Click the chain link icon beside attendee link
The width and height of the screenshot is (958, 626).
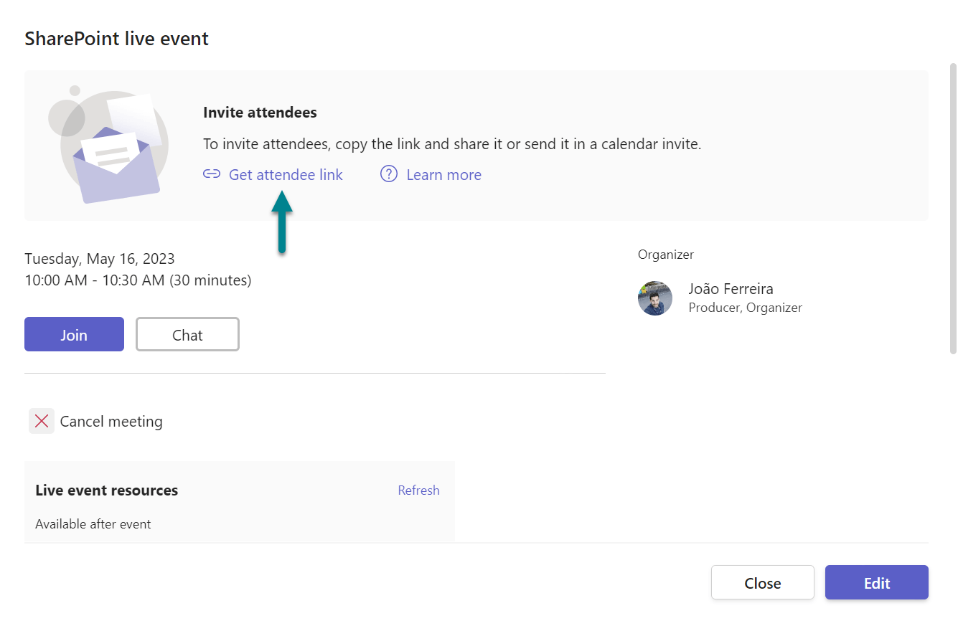(x=211, y=174)
